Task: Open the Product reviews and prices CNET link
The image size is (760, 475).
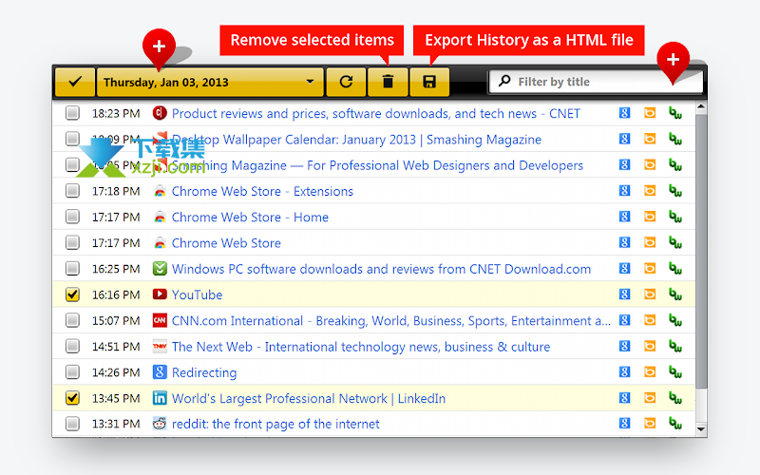Action: pyautogui.click(x=375, y=113)
